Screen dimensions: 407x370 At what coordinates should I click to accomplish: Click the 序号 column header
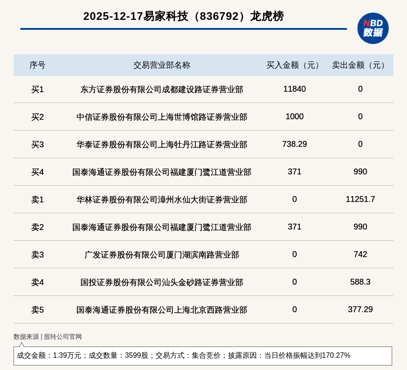pyautogui.click(x=38, y=65)
